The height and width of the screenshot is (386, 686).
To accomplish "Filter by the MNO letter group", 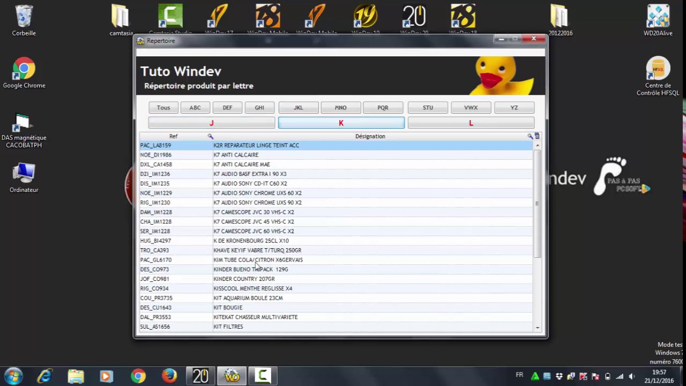I will [341, 108].
